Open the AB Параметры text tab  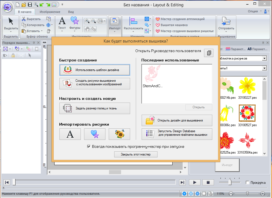click(257, 49)
